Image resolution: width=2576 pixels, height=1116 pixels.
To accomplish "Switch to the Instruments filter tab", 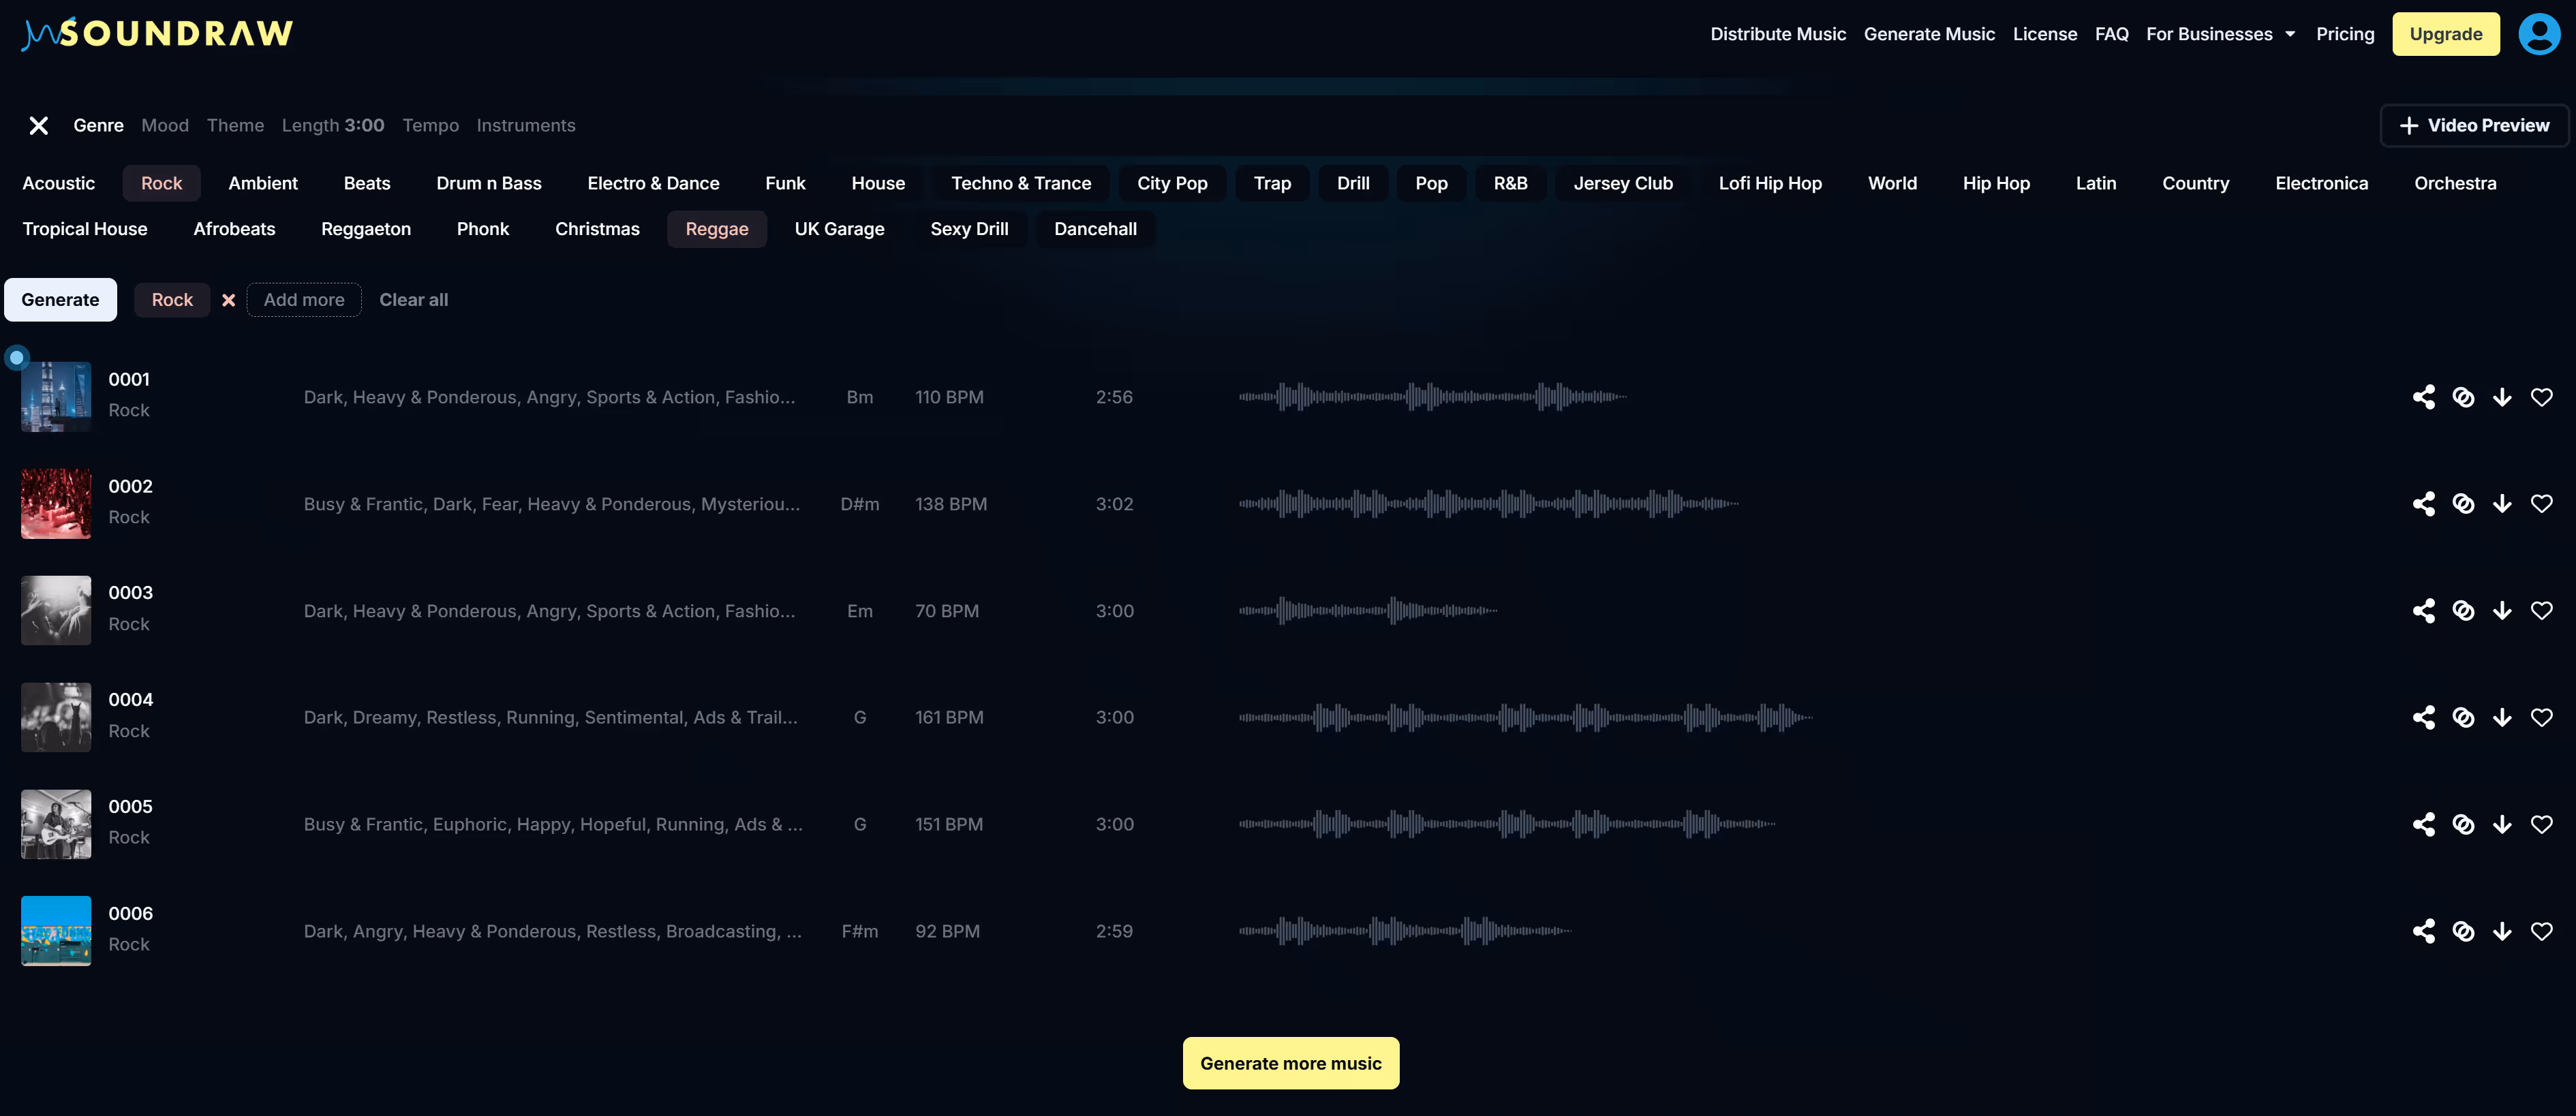I will pyautogui.click(x=526, y=126).
